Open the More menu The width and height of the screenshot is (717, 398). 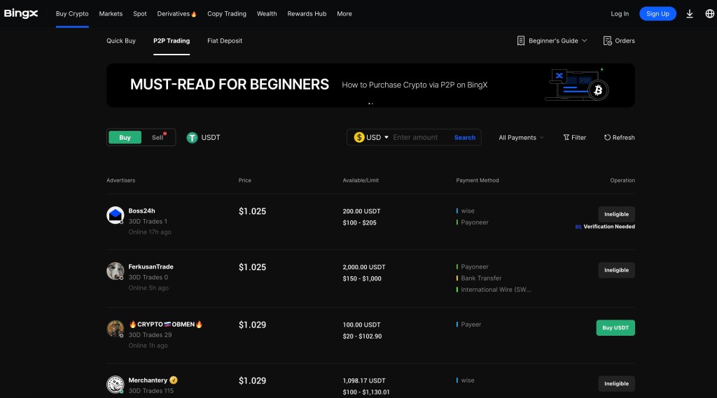(x=344, y=14)
